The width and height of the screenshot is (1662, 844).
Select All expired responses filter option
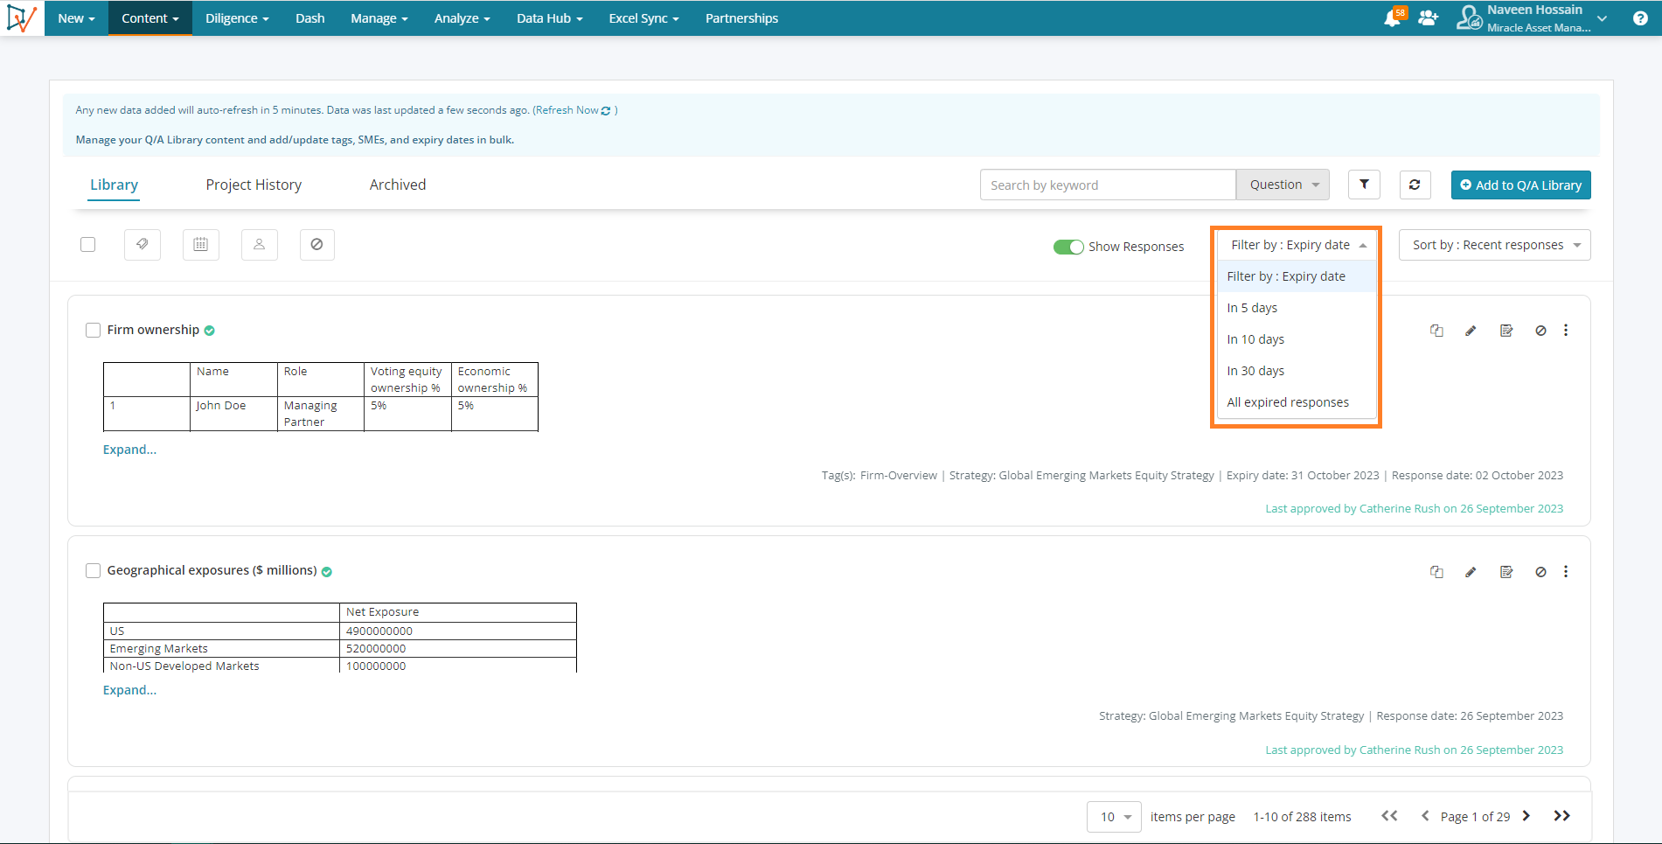1297,402
